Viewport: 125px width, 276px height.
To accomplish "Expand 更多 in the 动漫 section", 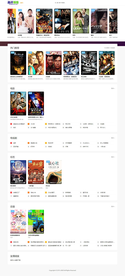I will (113, 206).
